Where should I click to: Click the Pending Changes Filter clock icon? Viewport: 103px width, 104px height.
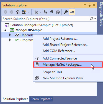(x=36, y=12)
